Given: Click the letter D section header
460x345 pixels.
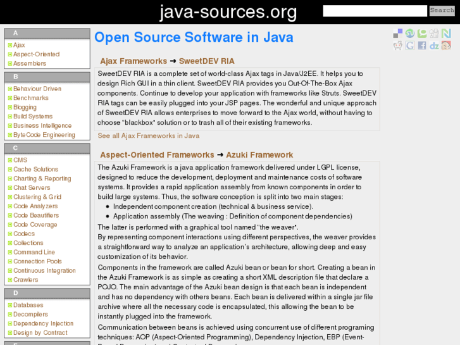Looking at the screenshot, I should pyautogui.click(x=47, y=292).
